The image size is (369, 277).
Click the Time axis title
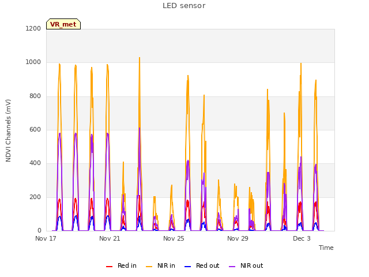[x=326, y=248]
